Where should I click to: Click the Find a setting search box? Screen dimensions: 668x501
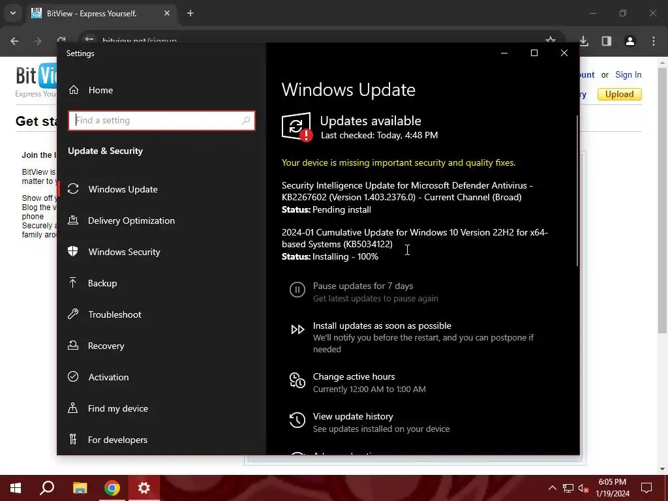(162, 121)
